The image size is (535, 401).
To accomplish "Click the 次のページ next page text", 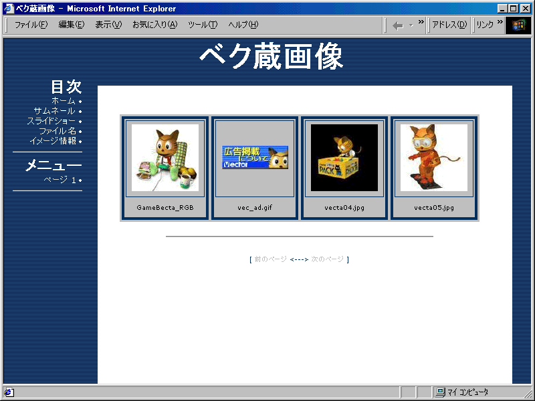I will (328, 259).
